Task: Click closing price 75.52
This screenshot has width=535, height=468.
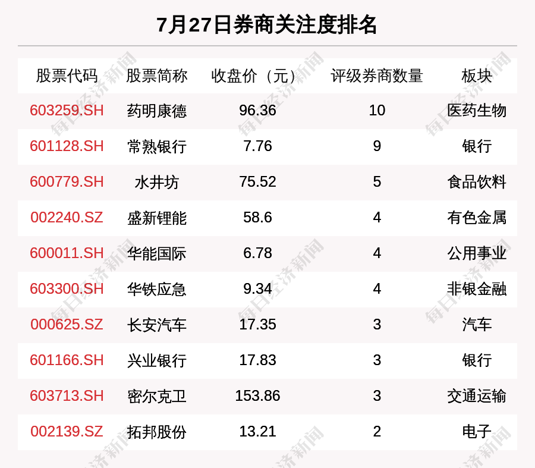Action: click(x=257, y=181)
